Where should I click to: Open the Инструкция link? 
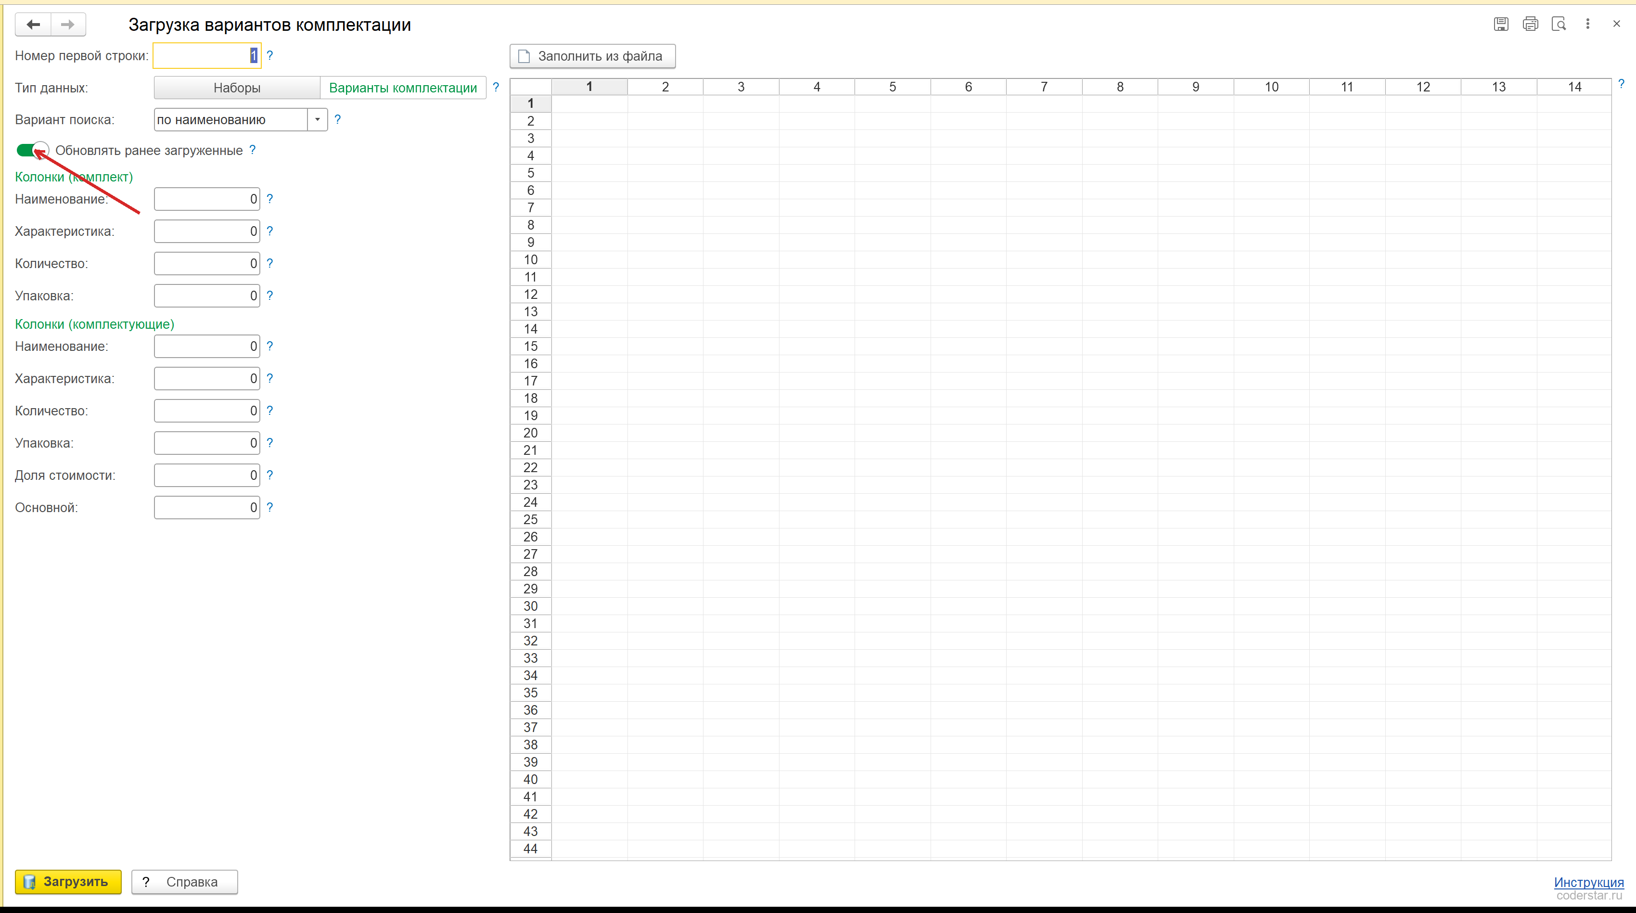1588,882
